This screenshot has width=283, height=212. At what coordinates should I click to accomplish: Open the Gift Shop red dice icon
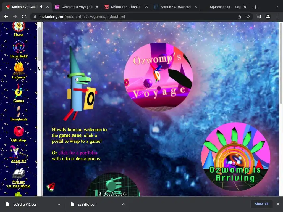(x=19, y=132)
